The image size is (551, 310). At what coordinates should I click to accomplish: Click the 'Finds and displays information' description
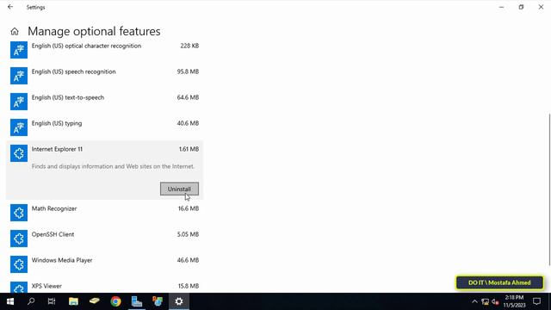tap(113, 166)
